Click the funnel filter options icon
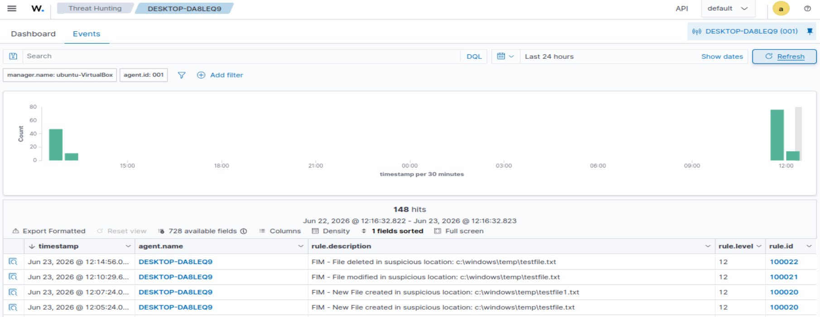Screen dimensions: 820x317 tap(181, 75)
